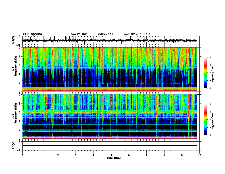Viewport: 225px width, 174px height.
Task: Click the time axis tick label "9"
Action: coord(182,155)
